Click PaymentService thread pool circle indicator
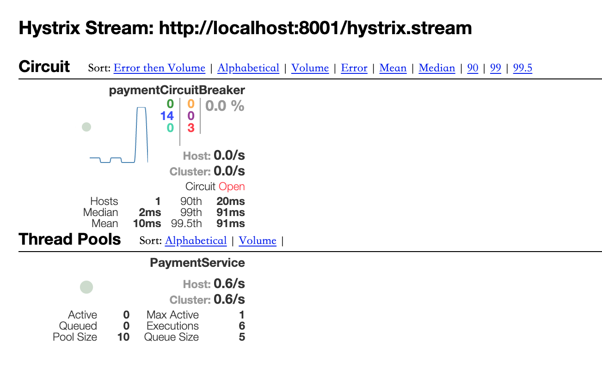This screenshot has height=385, width=602. (x=86, y=287)
